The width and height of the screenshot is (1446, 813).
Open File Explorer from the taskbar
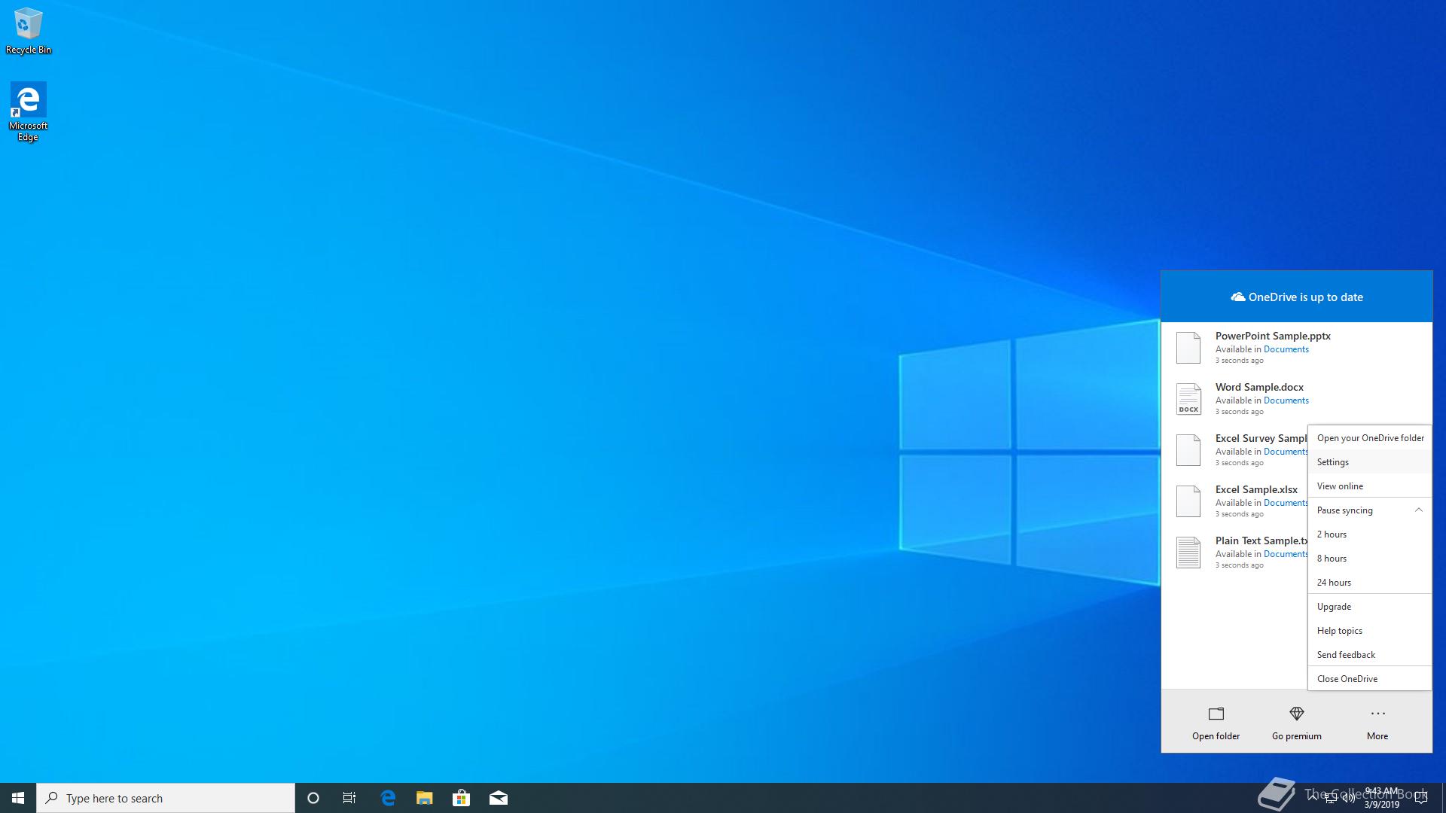(425, 798)
